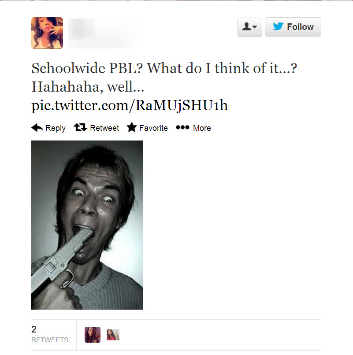Open the pic.twitter.com/RaMUjSHU1h link
The height and width of the screenshot is (355, 353).
[130, 106]
